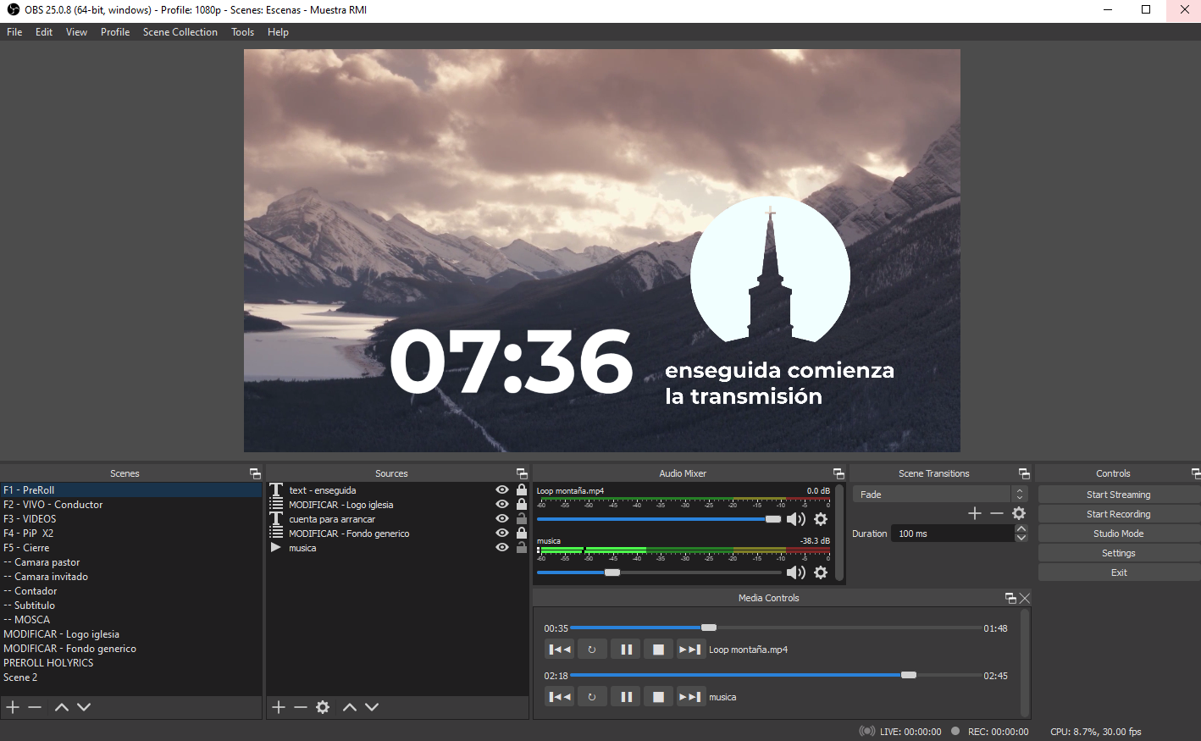
Task: Stop Loop montaña.mp4 with the stop icon
Action: (657, 649)
